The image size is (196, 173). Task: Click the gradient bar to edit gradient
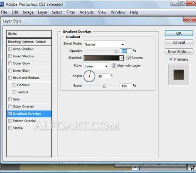(102, 58)
